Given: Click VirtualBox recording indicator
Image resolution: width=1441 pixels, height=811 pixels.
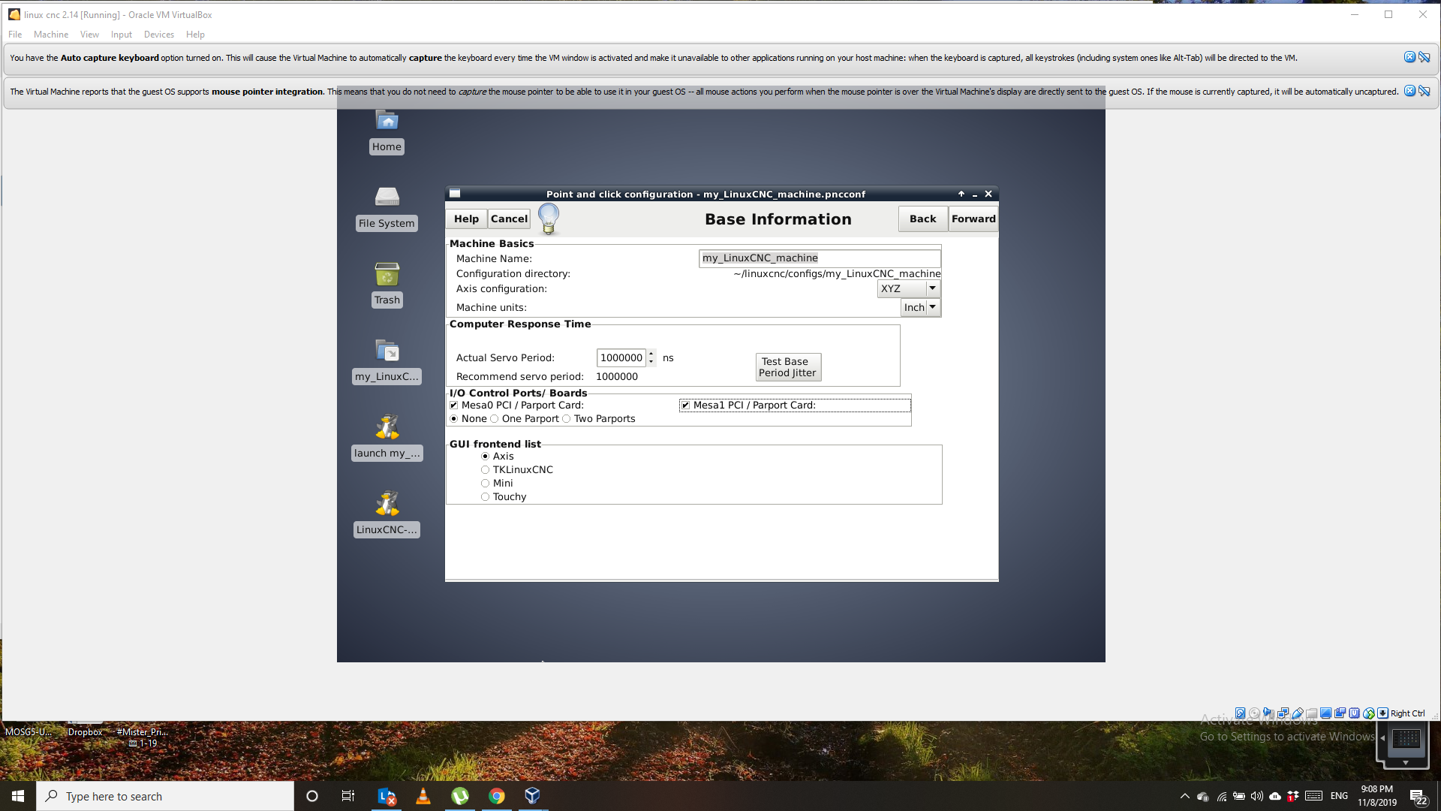Looking at the screenshot, I should pyautogui.click(x=1340, y=713).
